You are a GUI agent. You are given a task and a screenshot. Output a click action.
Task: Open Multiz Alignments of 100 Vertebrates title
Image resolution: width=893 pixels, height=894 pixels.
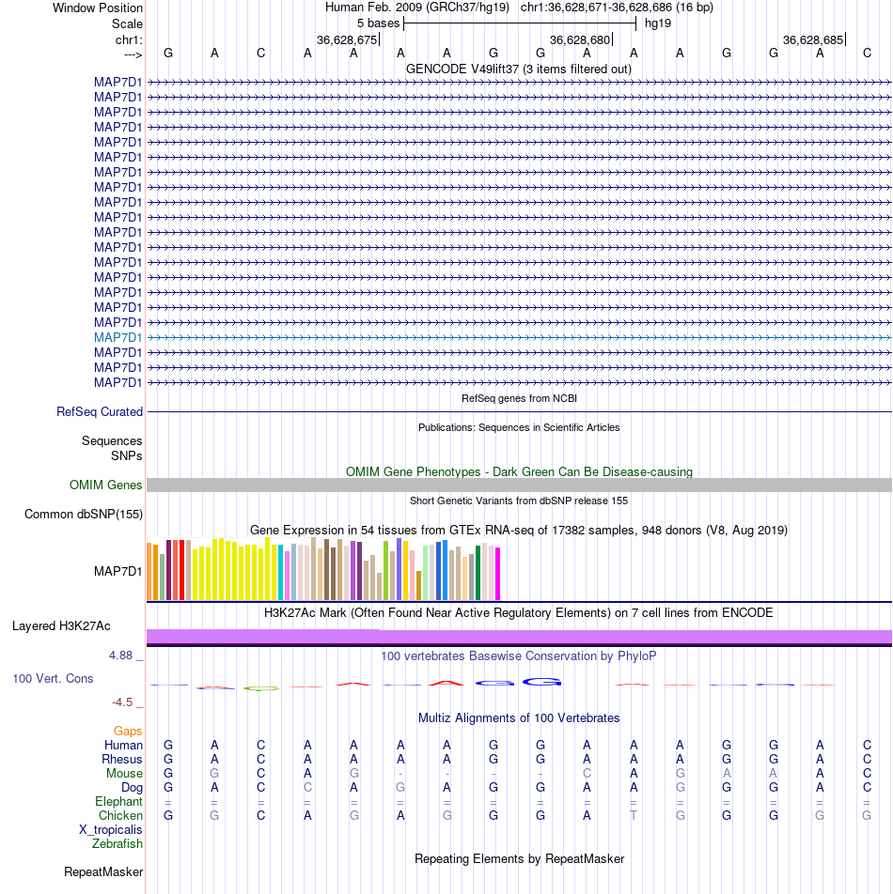coord(519,717)
